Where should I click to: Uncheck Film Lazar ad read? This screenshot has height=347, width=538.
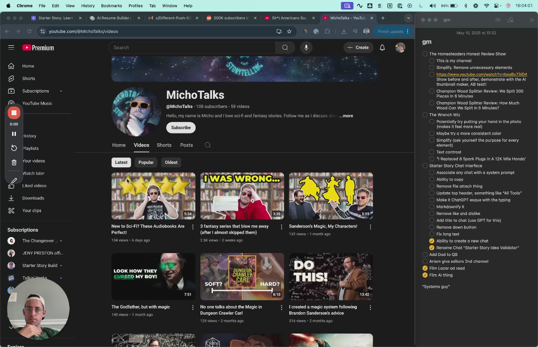click(x=425, y=268)
